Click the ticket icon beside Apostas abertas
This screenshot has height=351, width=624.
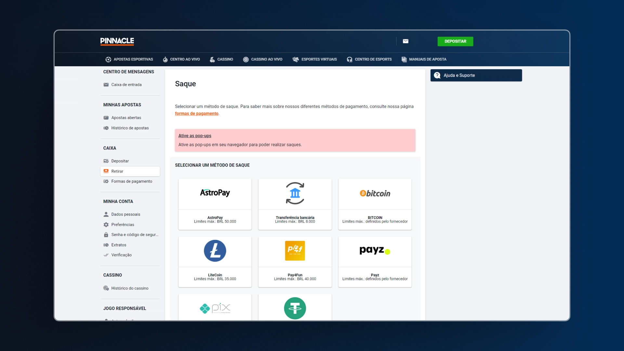106,118
